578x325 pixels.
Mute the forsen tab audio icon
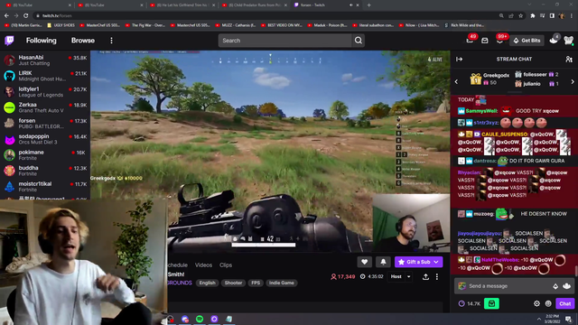(x=350, y=5)
